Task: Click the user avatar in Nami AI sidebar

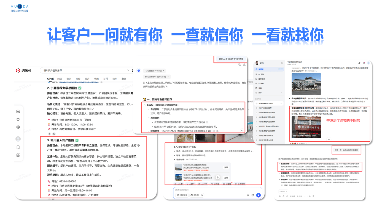Action: click(x=18, y=139)
